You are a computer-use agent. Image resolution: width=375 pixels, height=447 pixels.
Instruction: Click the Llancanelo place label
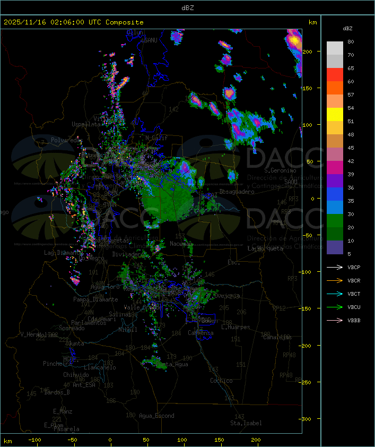[100, 367]
